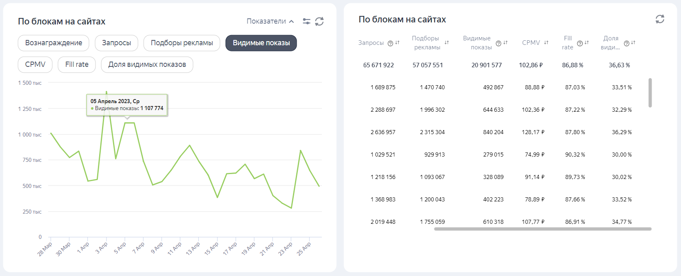Image resolution: width=681 pixels, height=276 pixels.
Task: Sort by Доля видимых column arrows
Action: (633, 43)
